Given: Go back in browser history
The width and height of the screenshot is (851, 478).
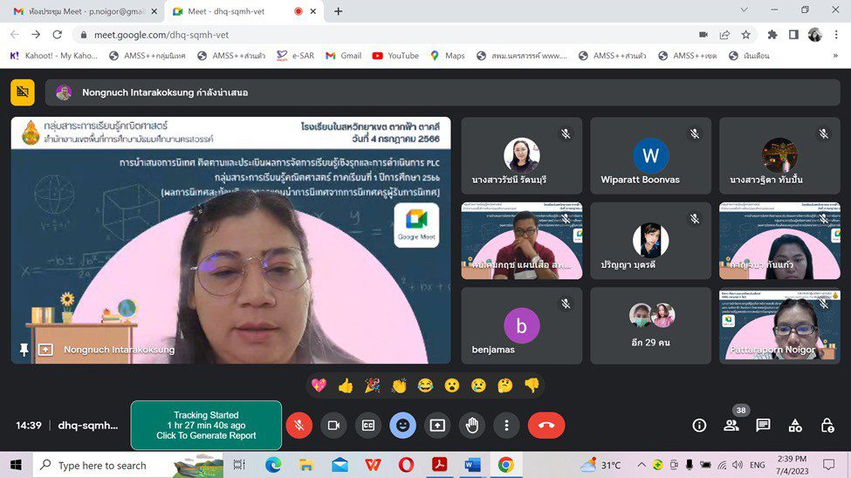Looking at the screenshot, I should [15, 35].
